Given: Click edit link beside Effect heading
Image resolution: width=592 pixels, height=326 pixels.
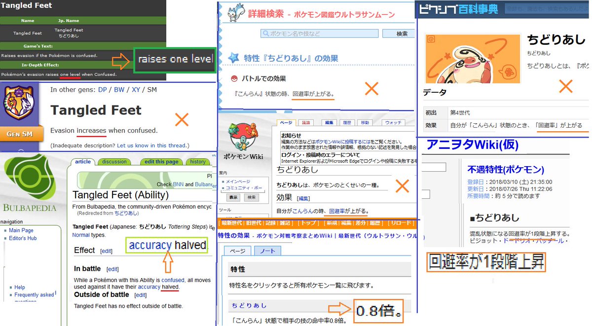Looking at the screenshot, I should point(106,251).
